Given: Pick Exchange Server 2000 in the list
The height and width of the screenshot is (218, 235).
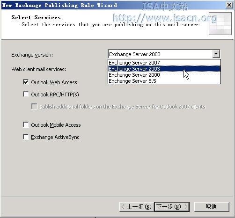Looking at the screenshot, I should click(164, 75).
